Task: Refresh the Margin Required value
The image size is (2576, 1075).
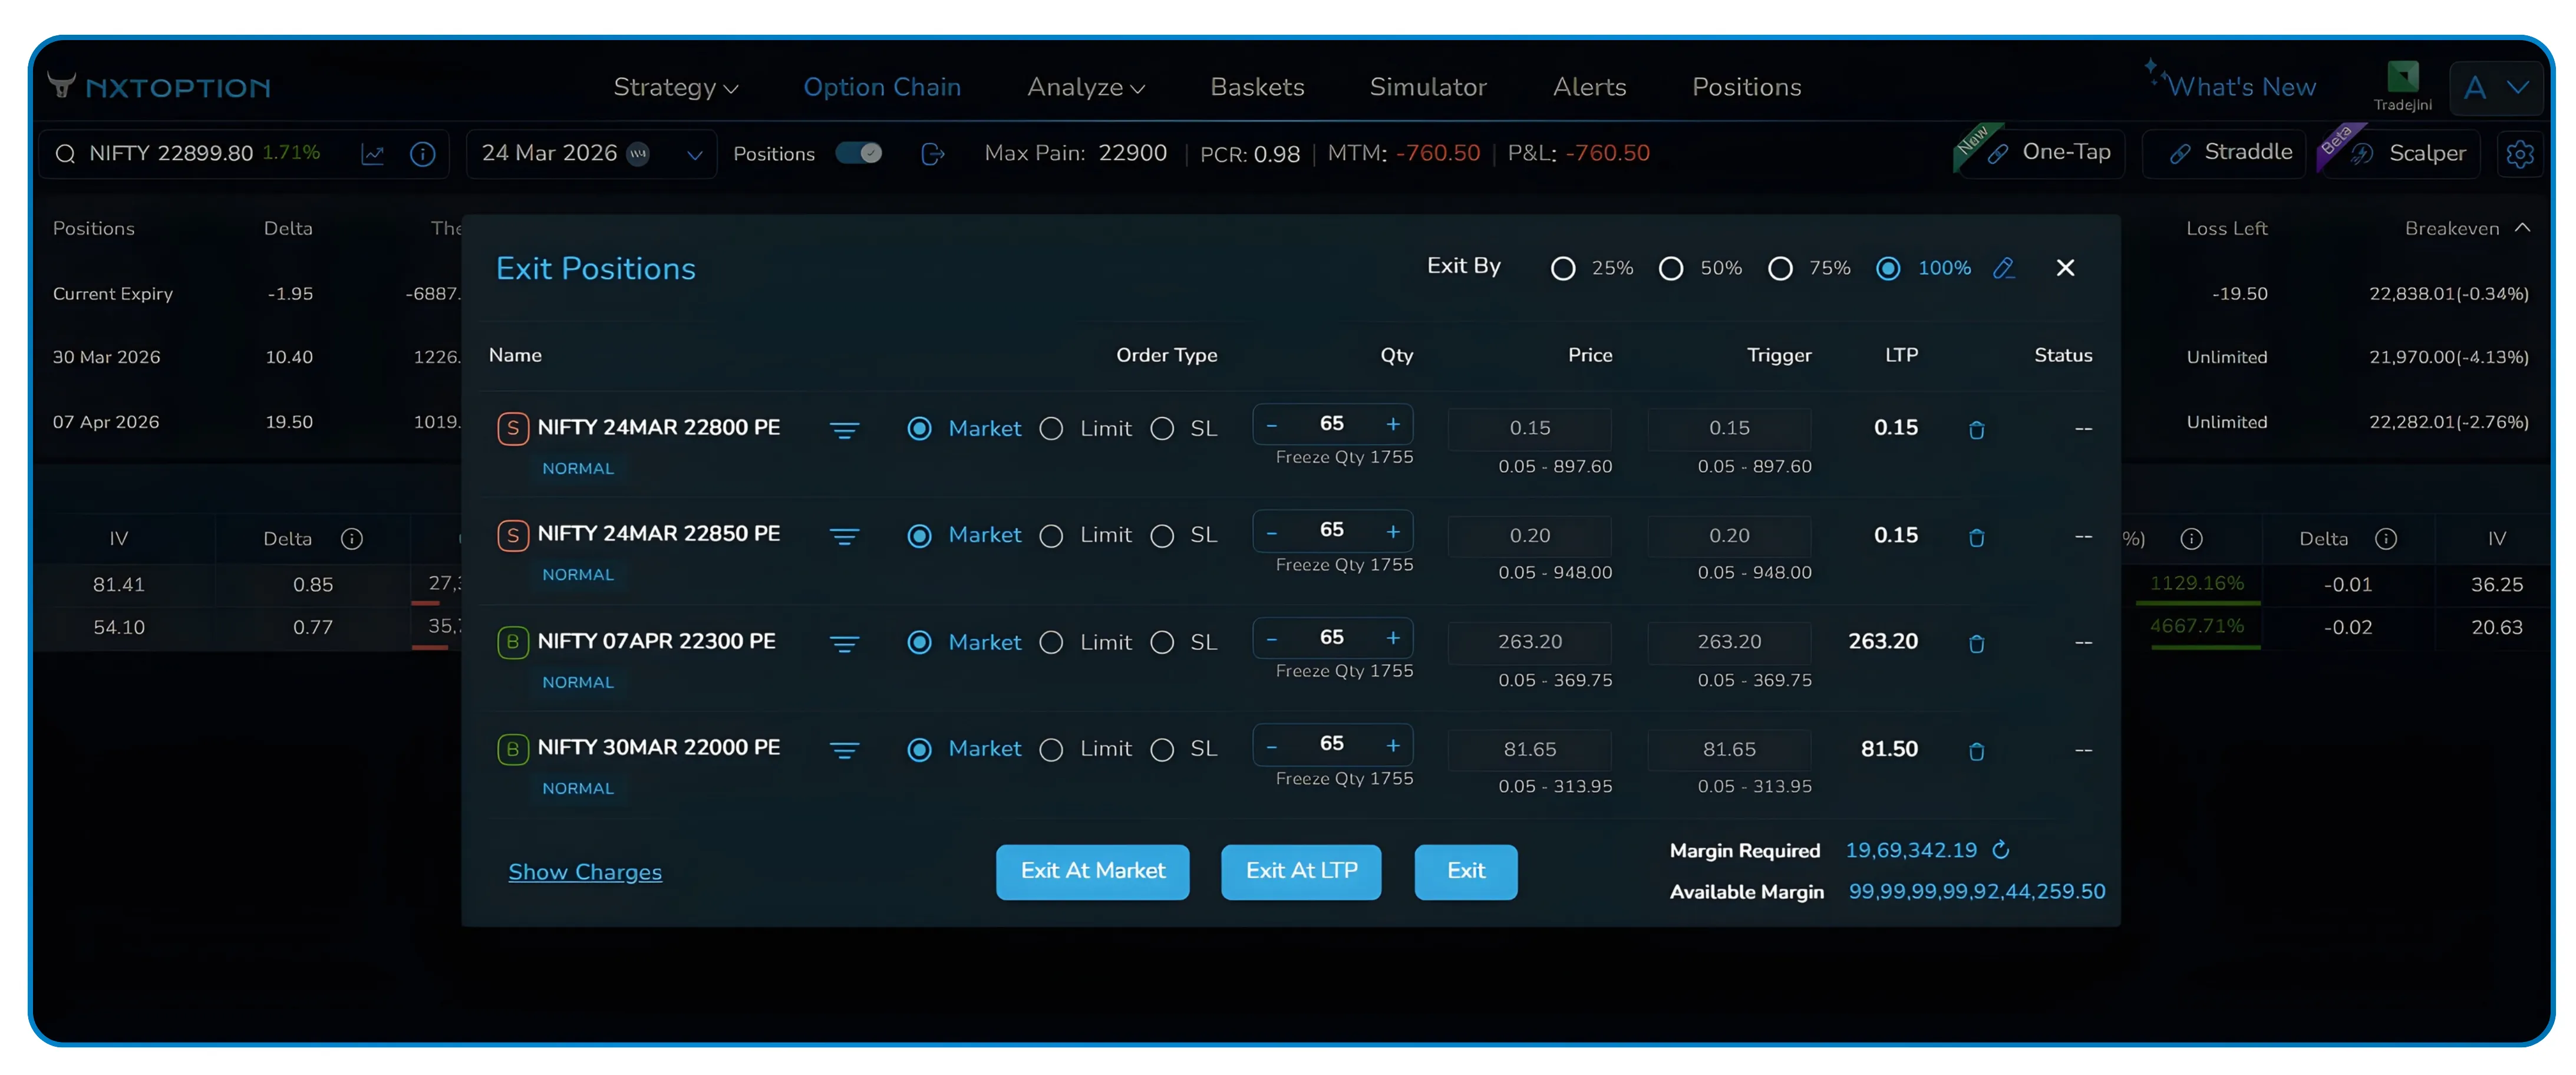Action: (x=2001, y=850)
